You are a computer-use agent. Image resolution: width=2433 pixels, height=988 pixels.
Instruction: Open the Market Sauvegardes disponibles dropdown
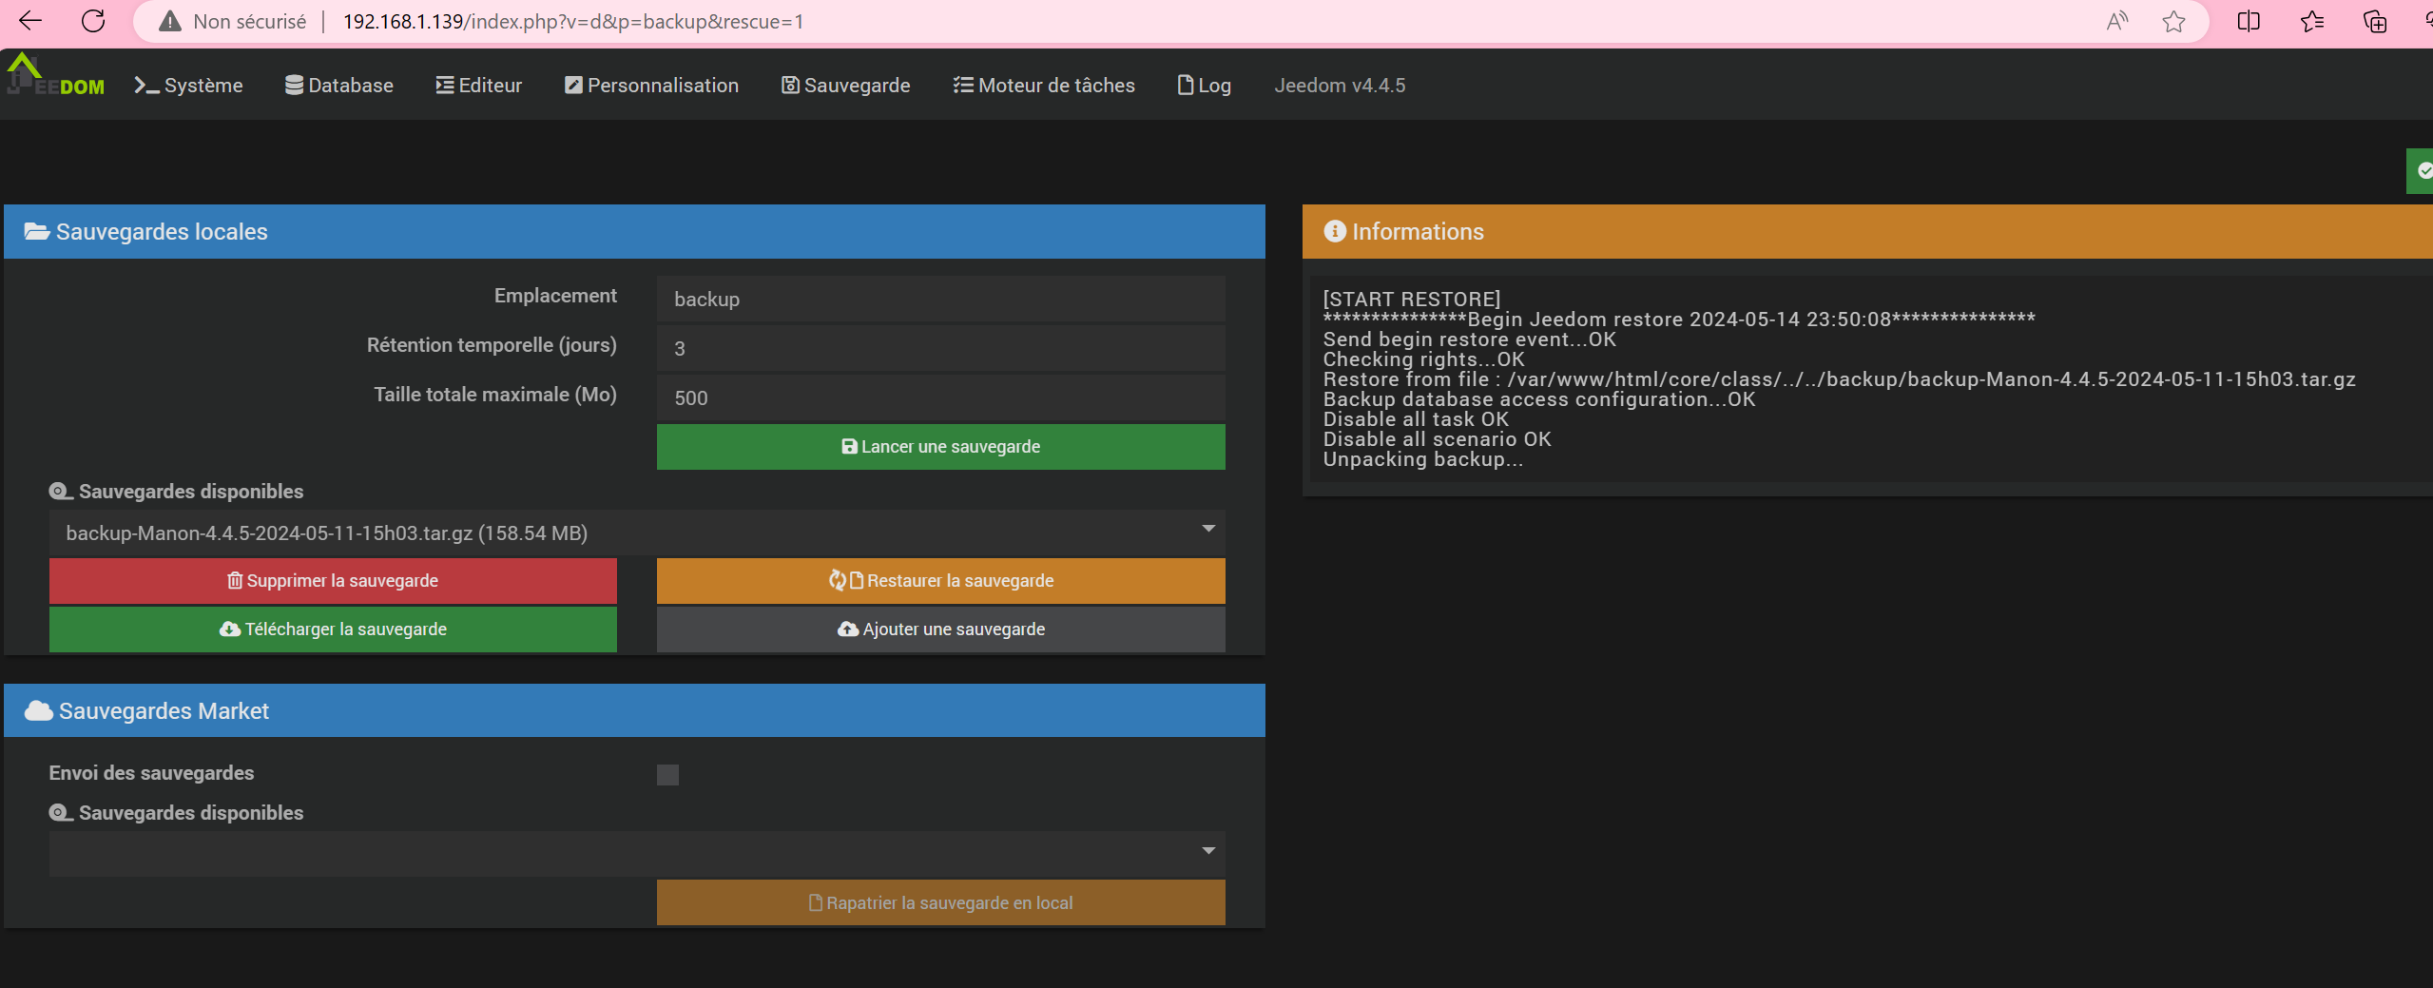637,853
